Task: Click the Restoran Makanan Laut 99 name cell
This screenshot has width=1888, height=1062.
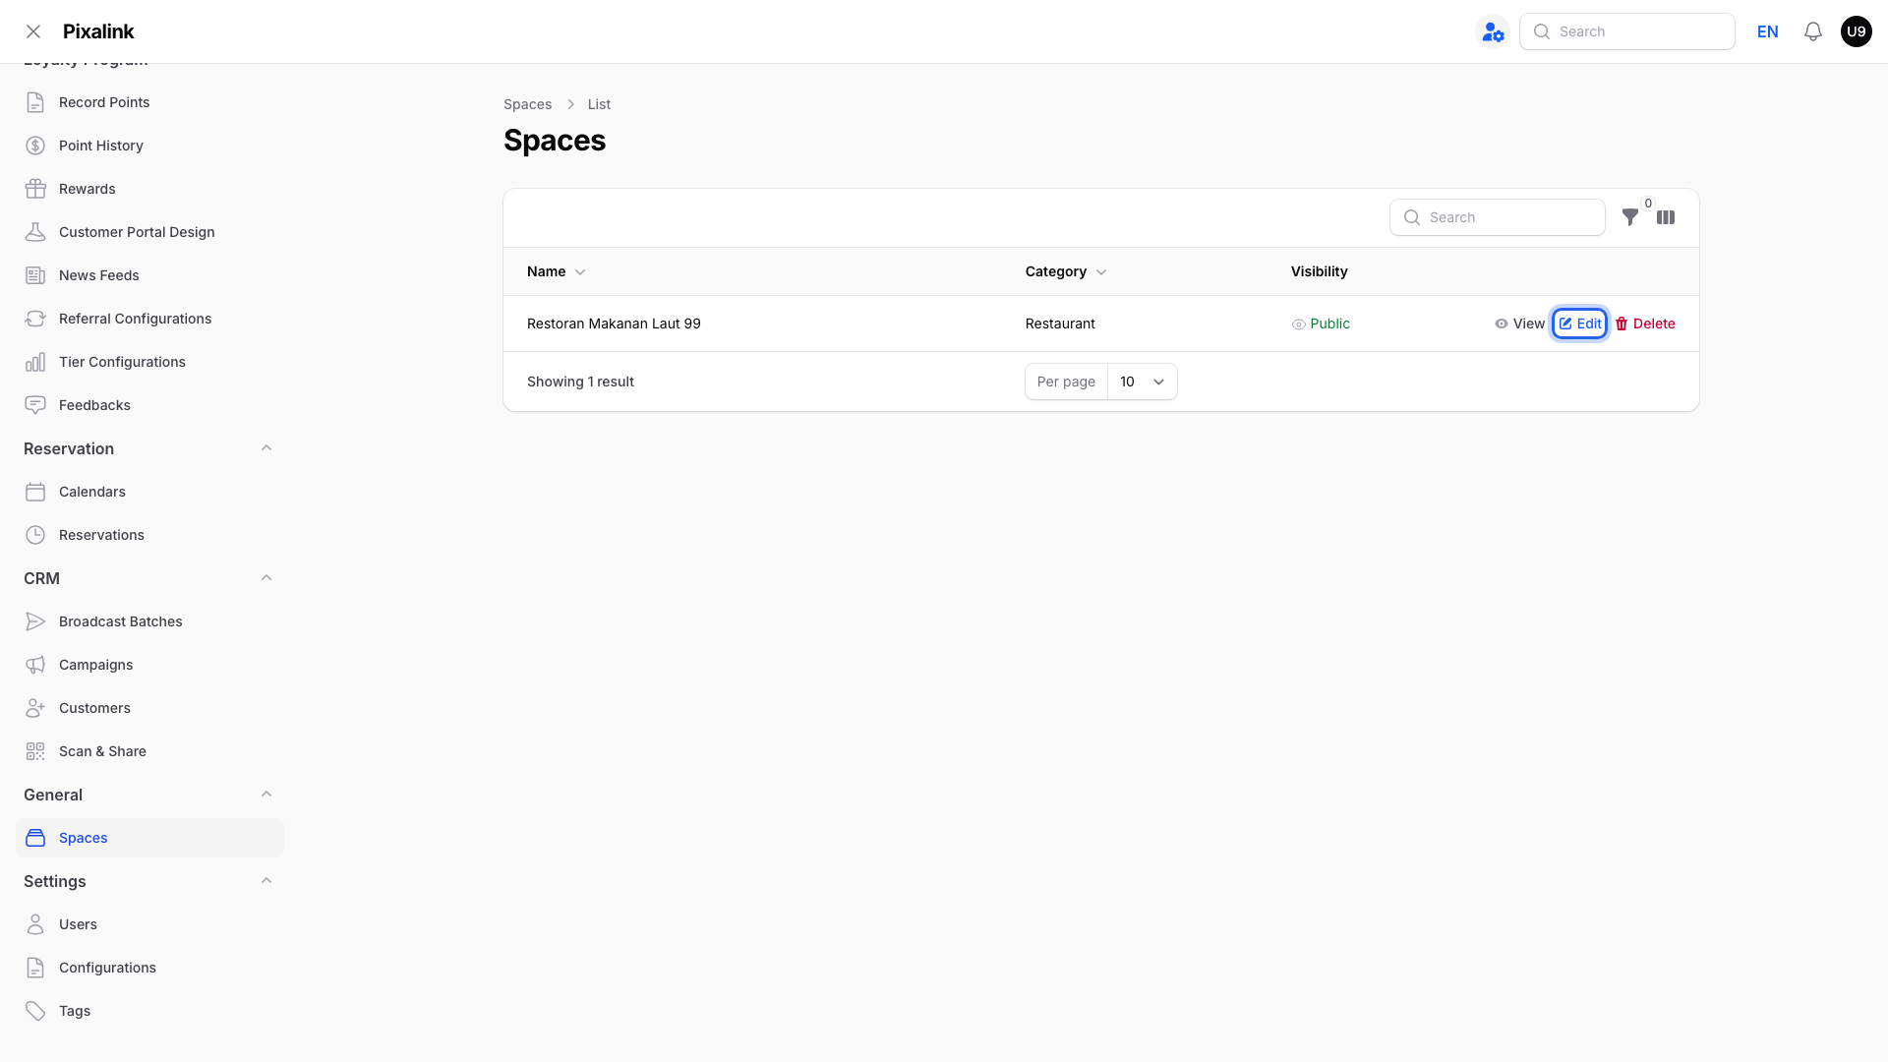Action: [614, 324]
